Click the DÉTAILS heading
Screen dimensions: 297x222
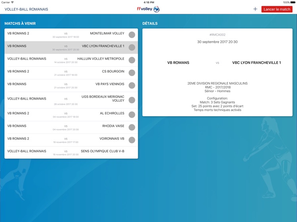click(150, 23)
